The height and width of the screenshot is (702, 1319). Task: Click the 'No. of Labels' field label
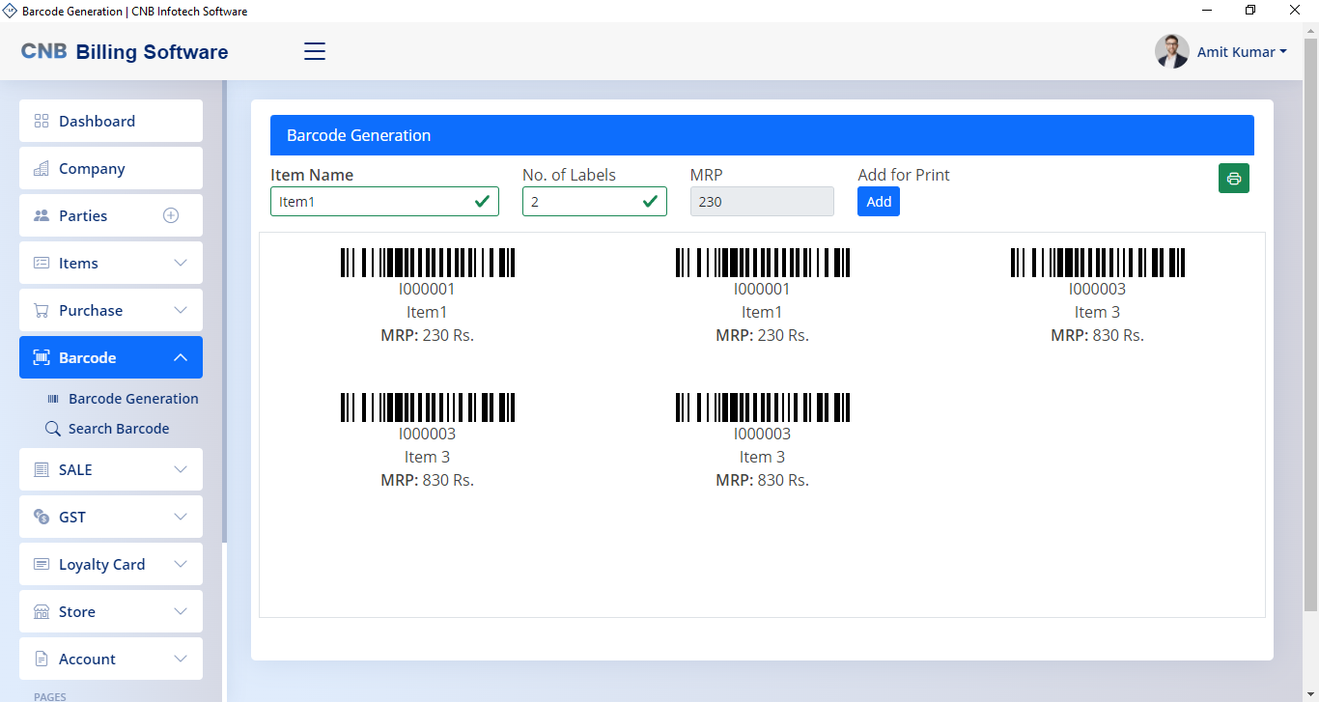click(569, 175)
